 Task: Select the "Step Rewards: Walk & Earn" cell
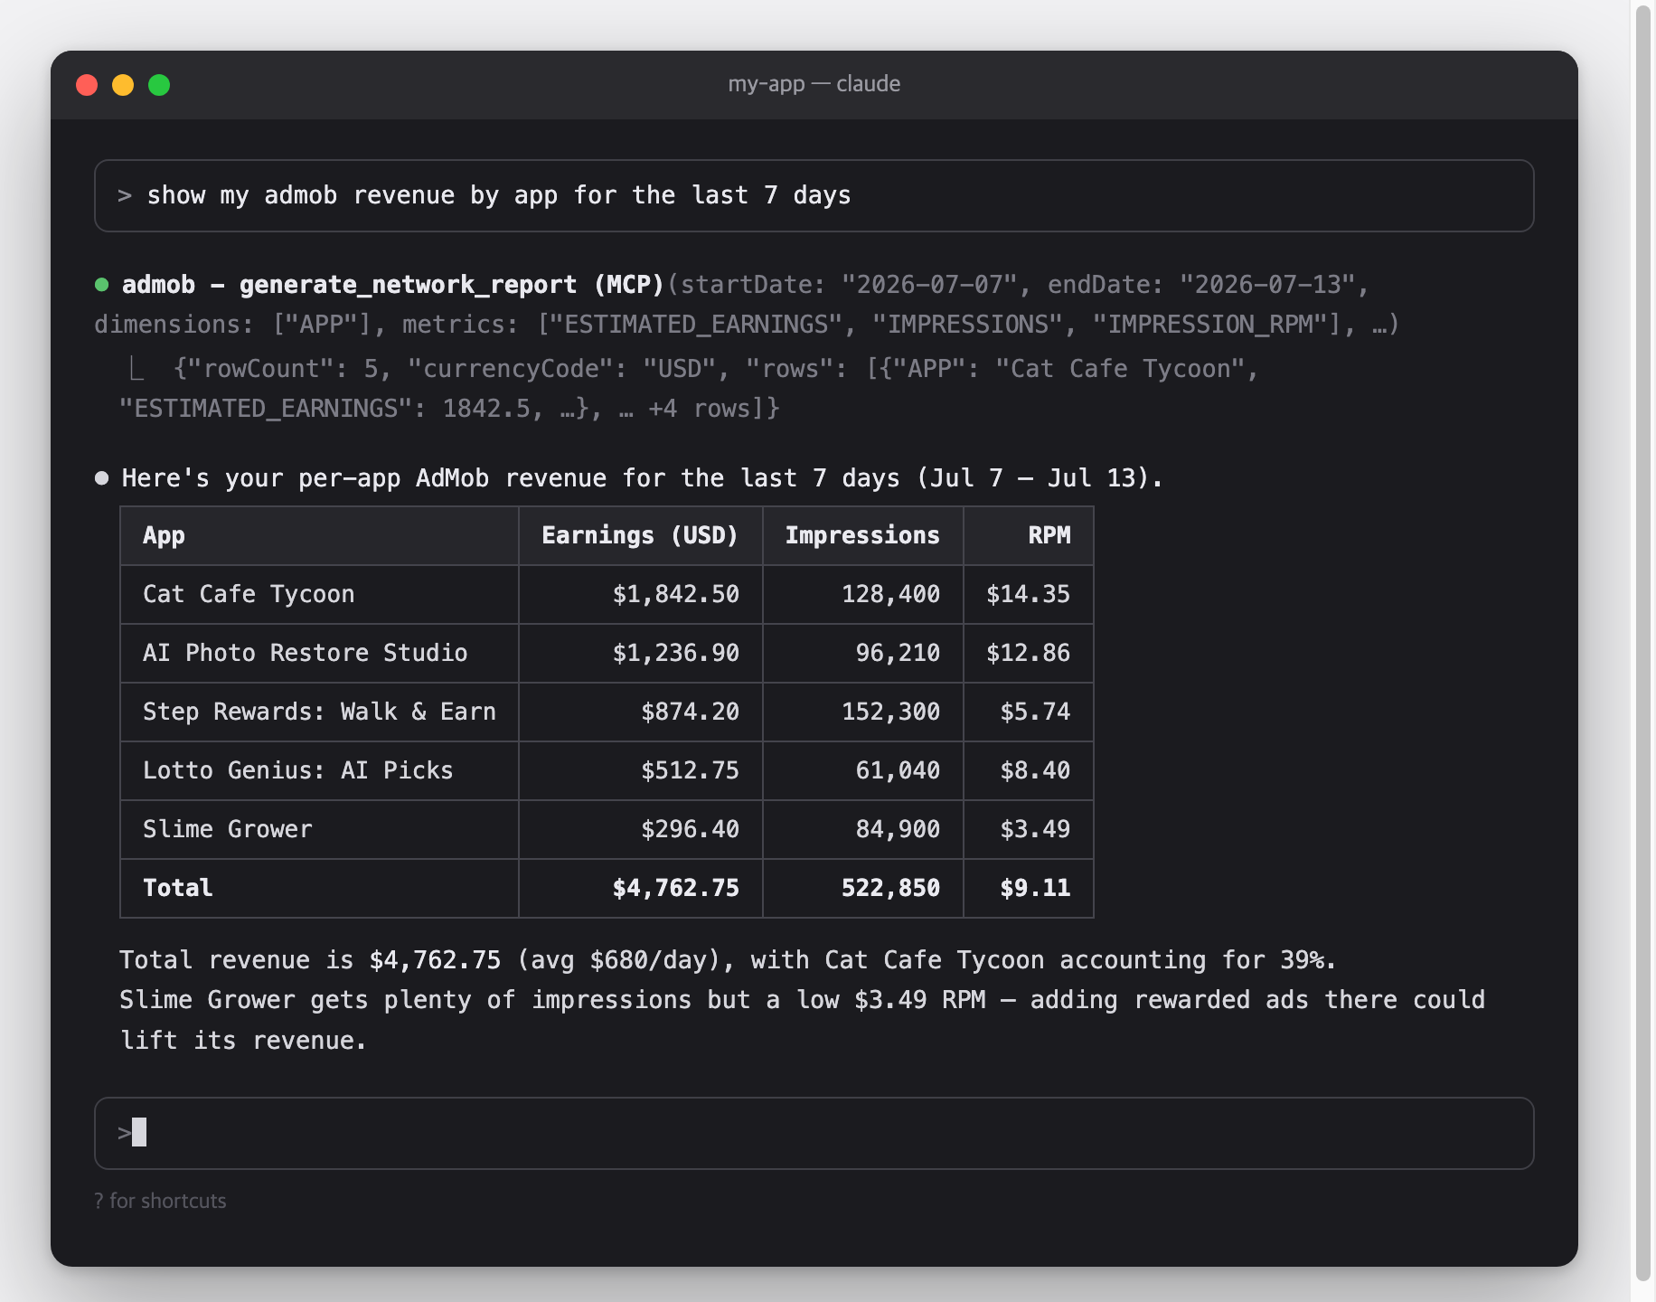[319, 712]
